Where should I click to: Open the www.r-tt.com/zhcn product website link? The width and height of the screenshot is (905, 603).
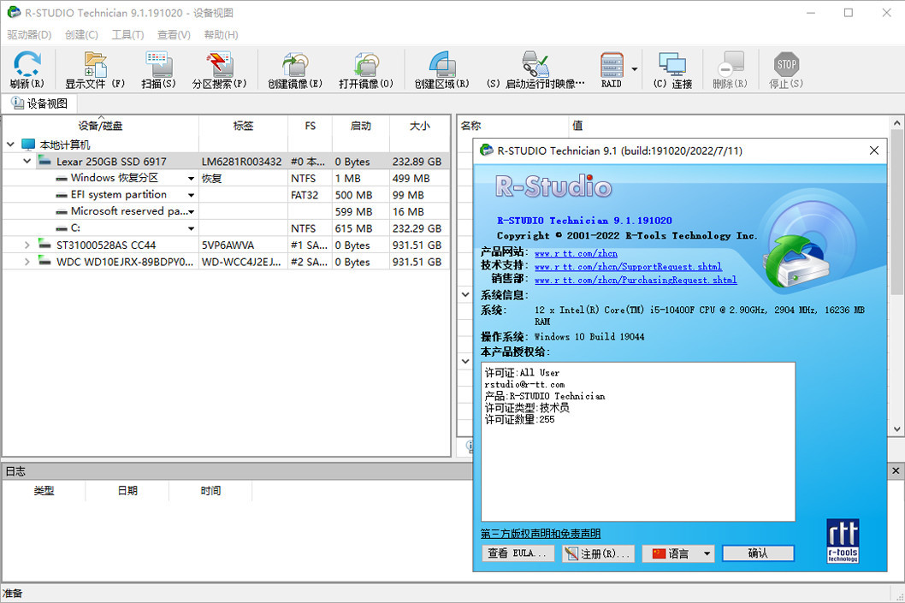[x=577, y=253]
